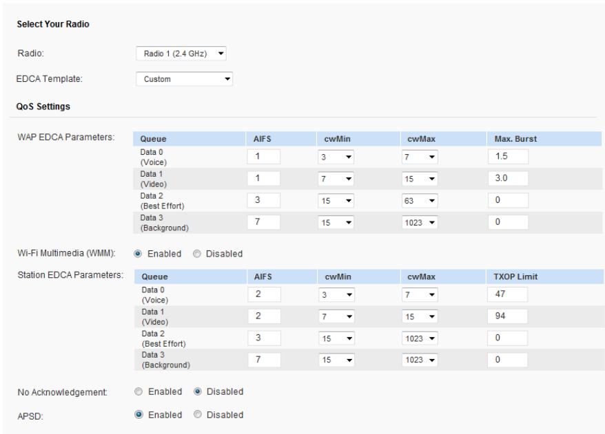Open WAP Best Effort cwMax dropdown
The image size is (605, 434).
420,201
